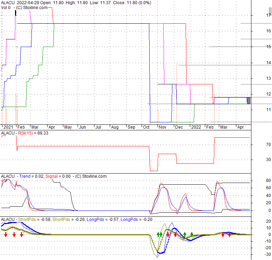
Task: Click the trend axis value 80
Action: [269, 181]
